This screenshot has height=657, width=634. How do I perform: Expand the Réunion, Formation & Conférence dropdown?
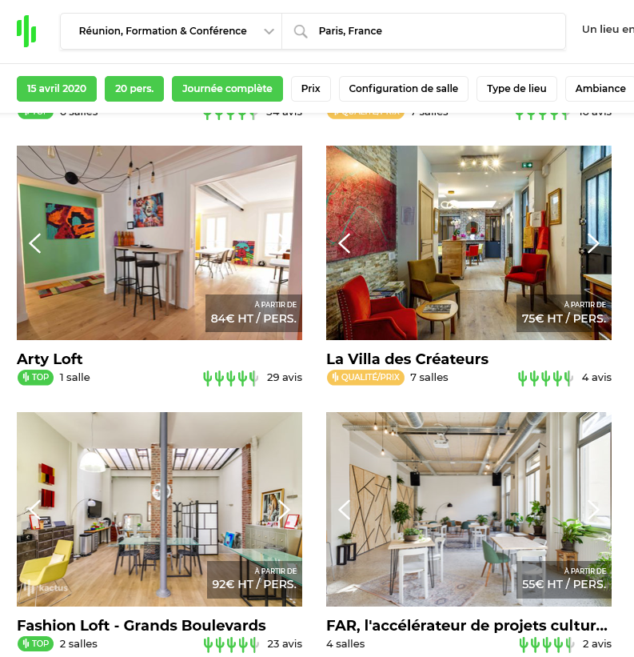coord(171,31)
